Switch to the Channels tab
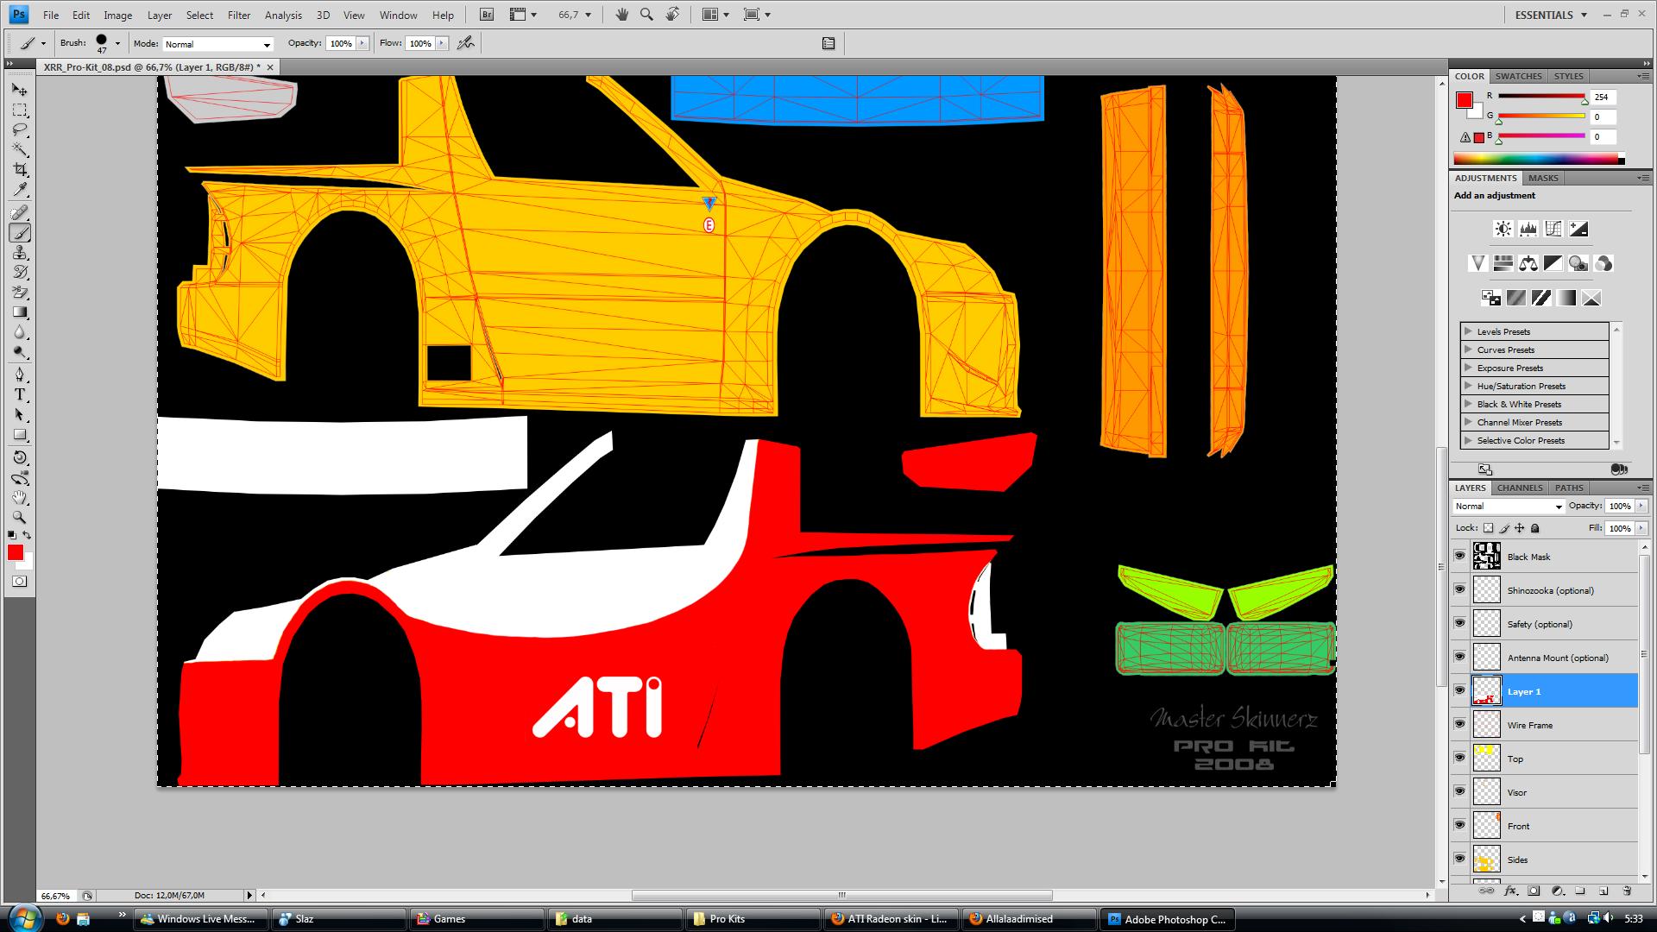1657x932 pixels. 1519,488
